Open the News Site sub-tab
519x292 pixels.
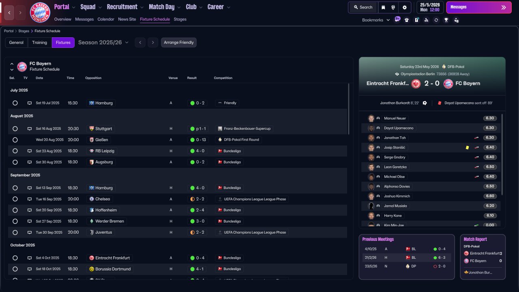127,19
